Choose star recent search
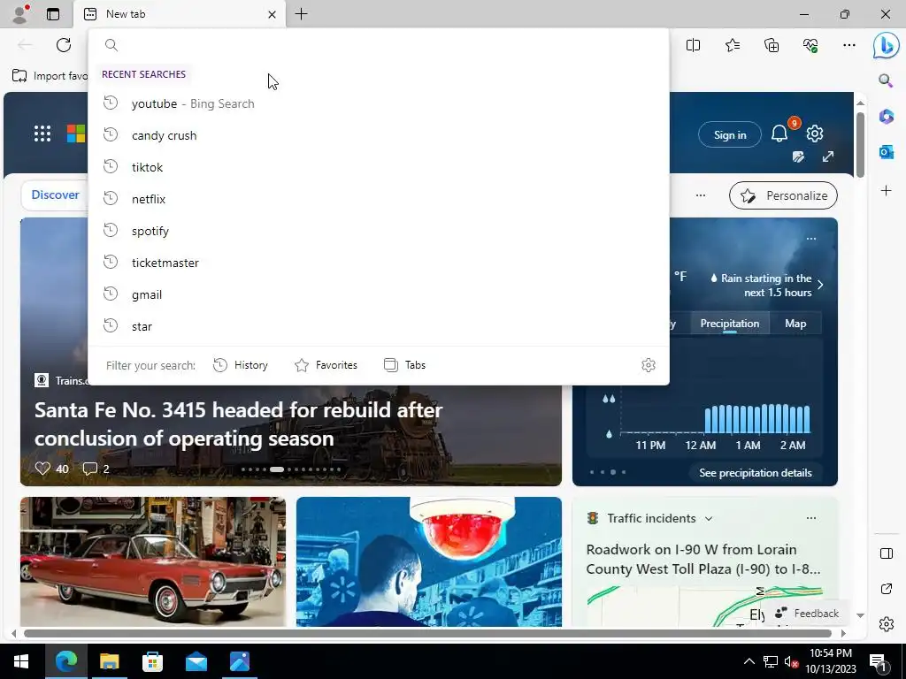 coord(379,326)
